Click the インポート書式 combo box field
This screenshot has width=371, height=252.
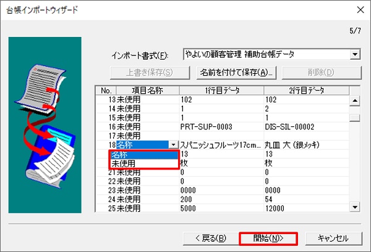(x=272, y=54)
